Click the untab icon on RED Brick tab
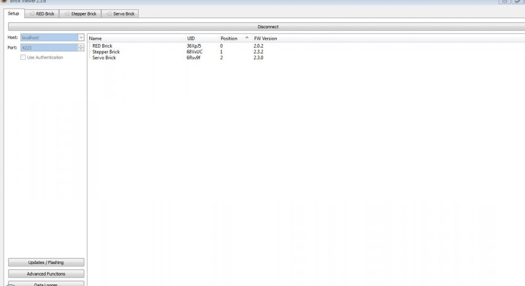Image resolution: width=525 pixels, height=286 pixels. click(x=32, y=14)
